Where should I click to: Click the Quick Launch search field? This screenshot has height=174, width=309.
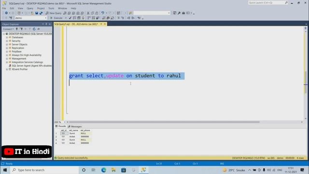point(266,2)
